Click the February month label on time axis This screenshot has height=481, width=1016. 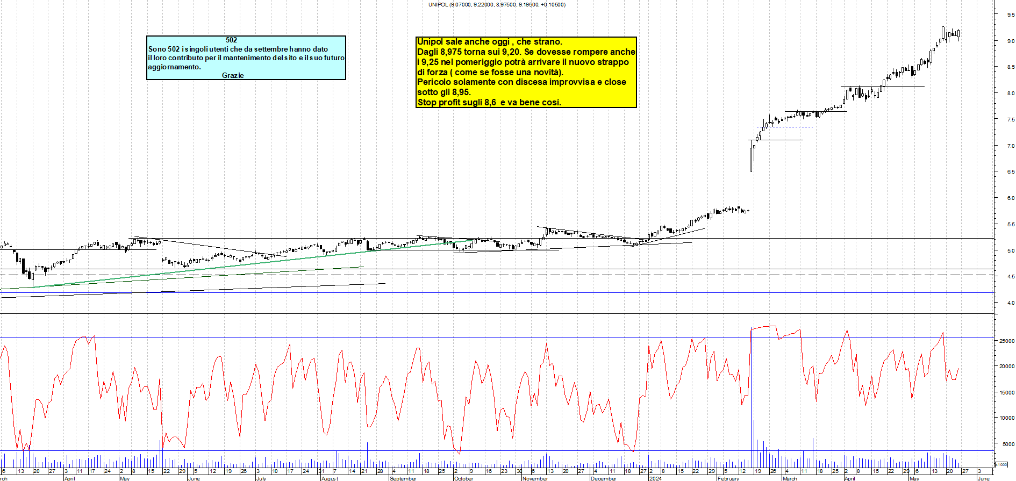(728, 478)
